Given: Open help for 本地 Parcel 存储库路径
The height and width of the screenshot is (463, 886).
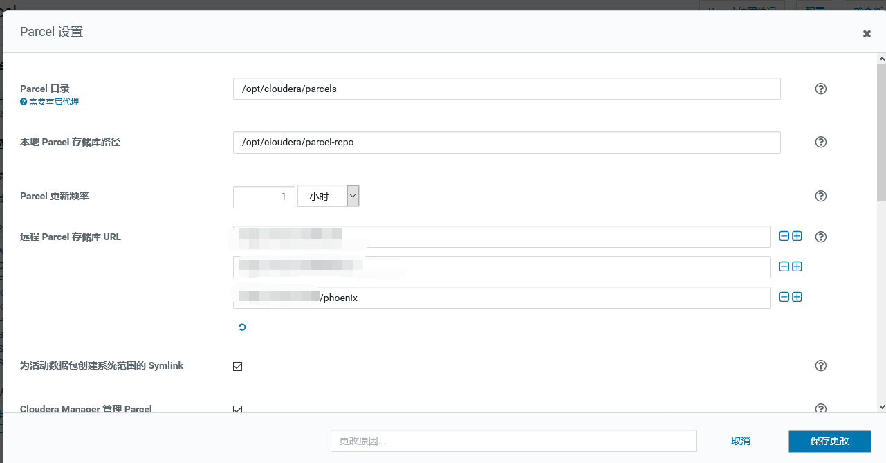Looking at the screenshot, I should [x=821, y=142].
